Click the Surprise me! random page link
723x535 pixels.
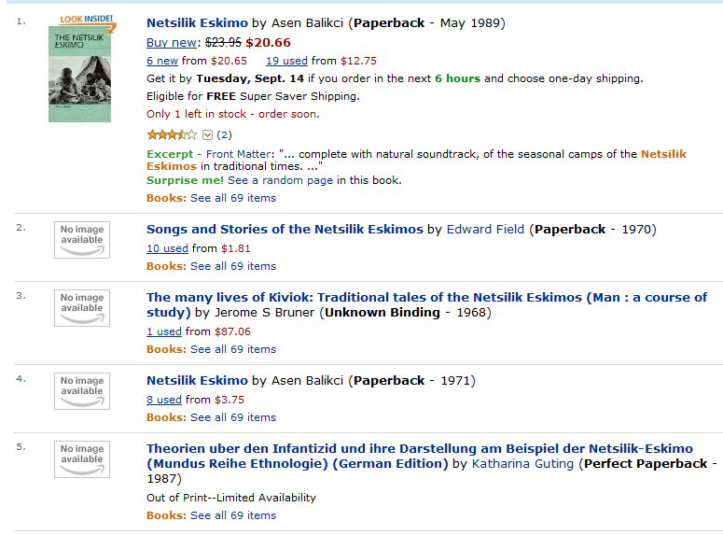pyautogui.click(x=185, y=180)
